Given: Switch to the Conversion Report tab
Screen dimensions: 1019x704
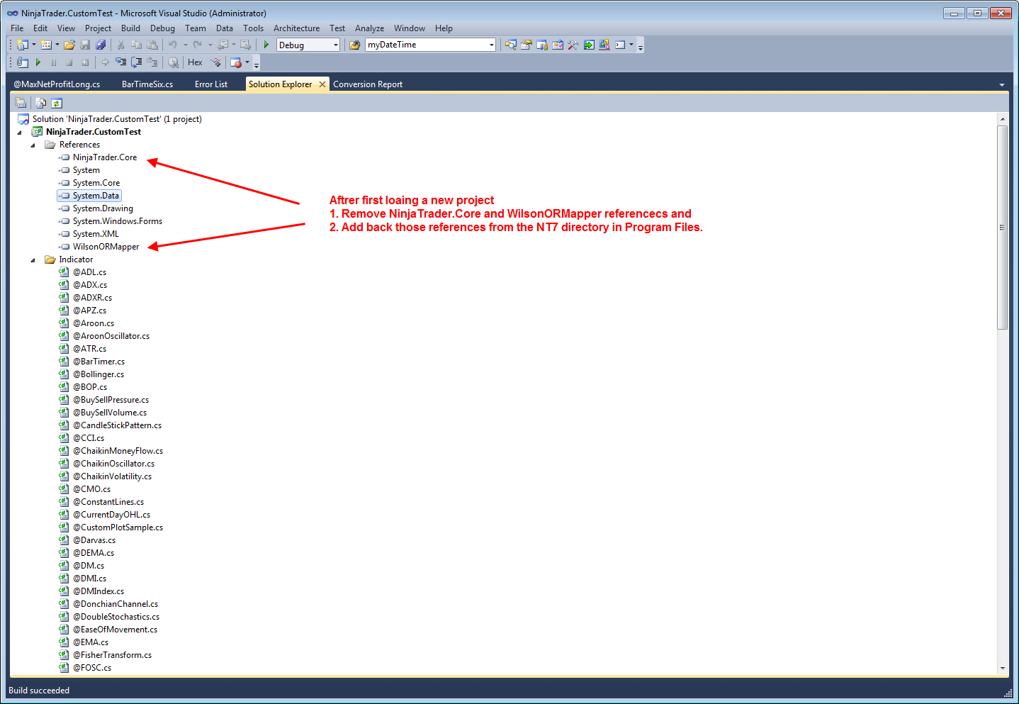Looking at the screenshot, I should point(368,84).
